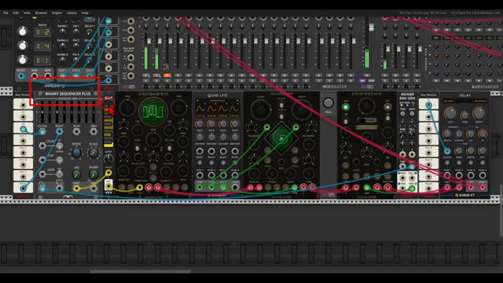Click the Delay LEFT time knob
This screenshot has height=283, width=503.
(450, 113)
